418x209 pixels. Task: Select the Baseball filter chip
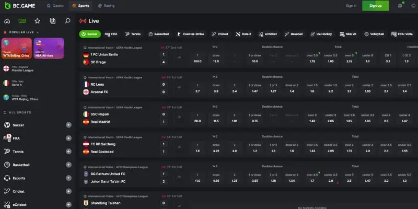294,34
